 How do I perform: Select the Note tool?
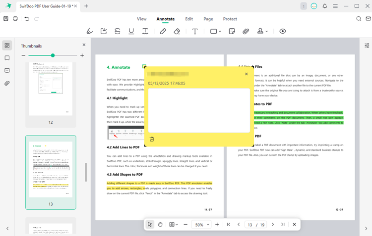click(232, 31)
